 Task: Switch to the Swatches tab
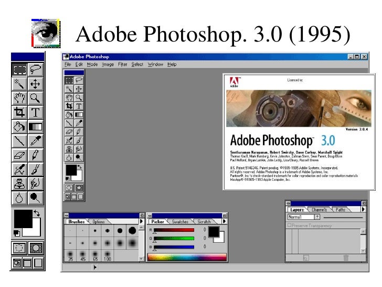tap(180, 222)
